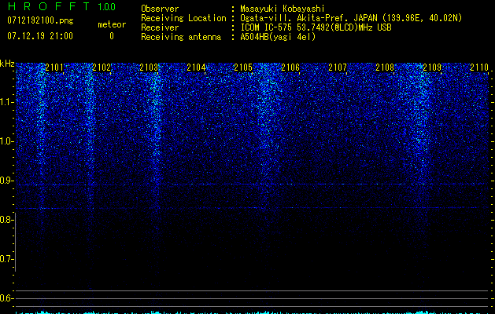Click the 2101 time marker

54,68
